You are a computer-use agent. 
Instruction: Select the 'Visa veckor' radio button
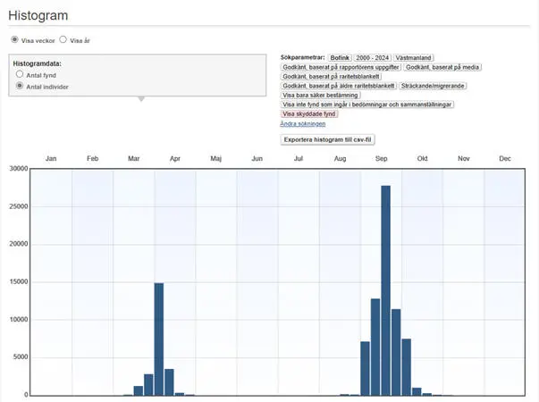pos(14,40)
